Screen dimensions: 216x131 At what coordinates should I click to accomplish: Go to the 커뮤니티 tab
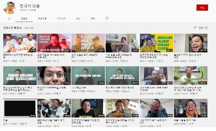(x=61, y=19)
